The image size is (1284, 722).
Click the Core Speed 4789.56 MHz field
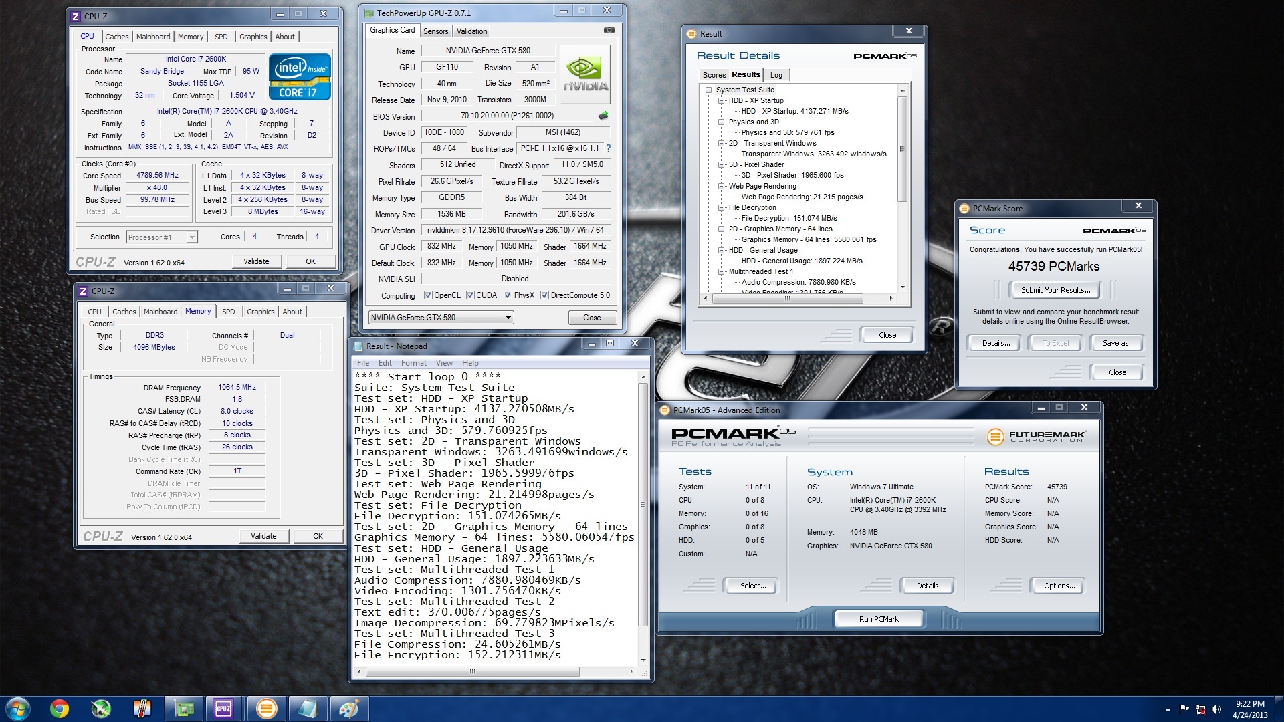coord(157,175)
